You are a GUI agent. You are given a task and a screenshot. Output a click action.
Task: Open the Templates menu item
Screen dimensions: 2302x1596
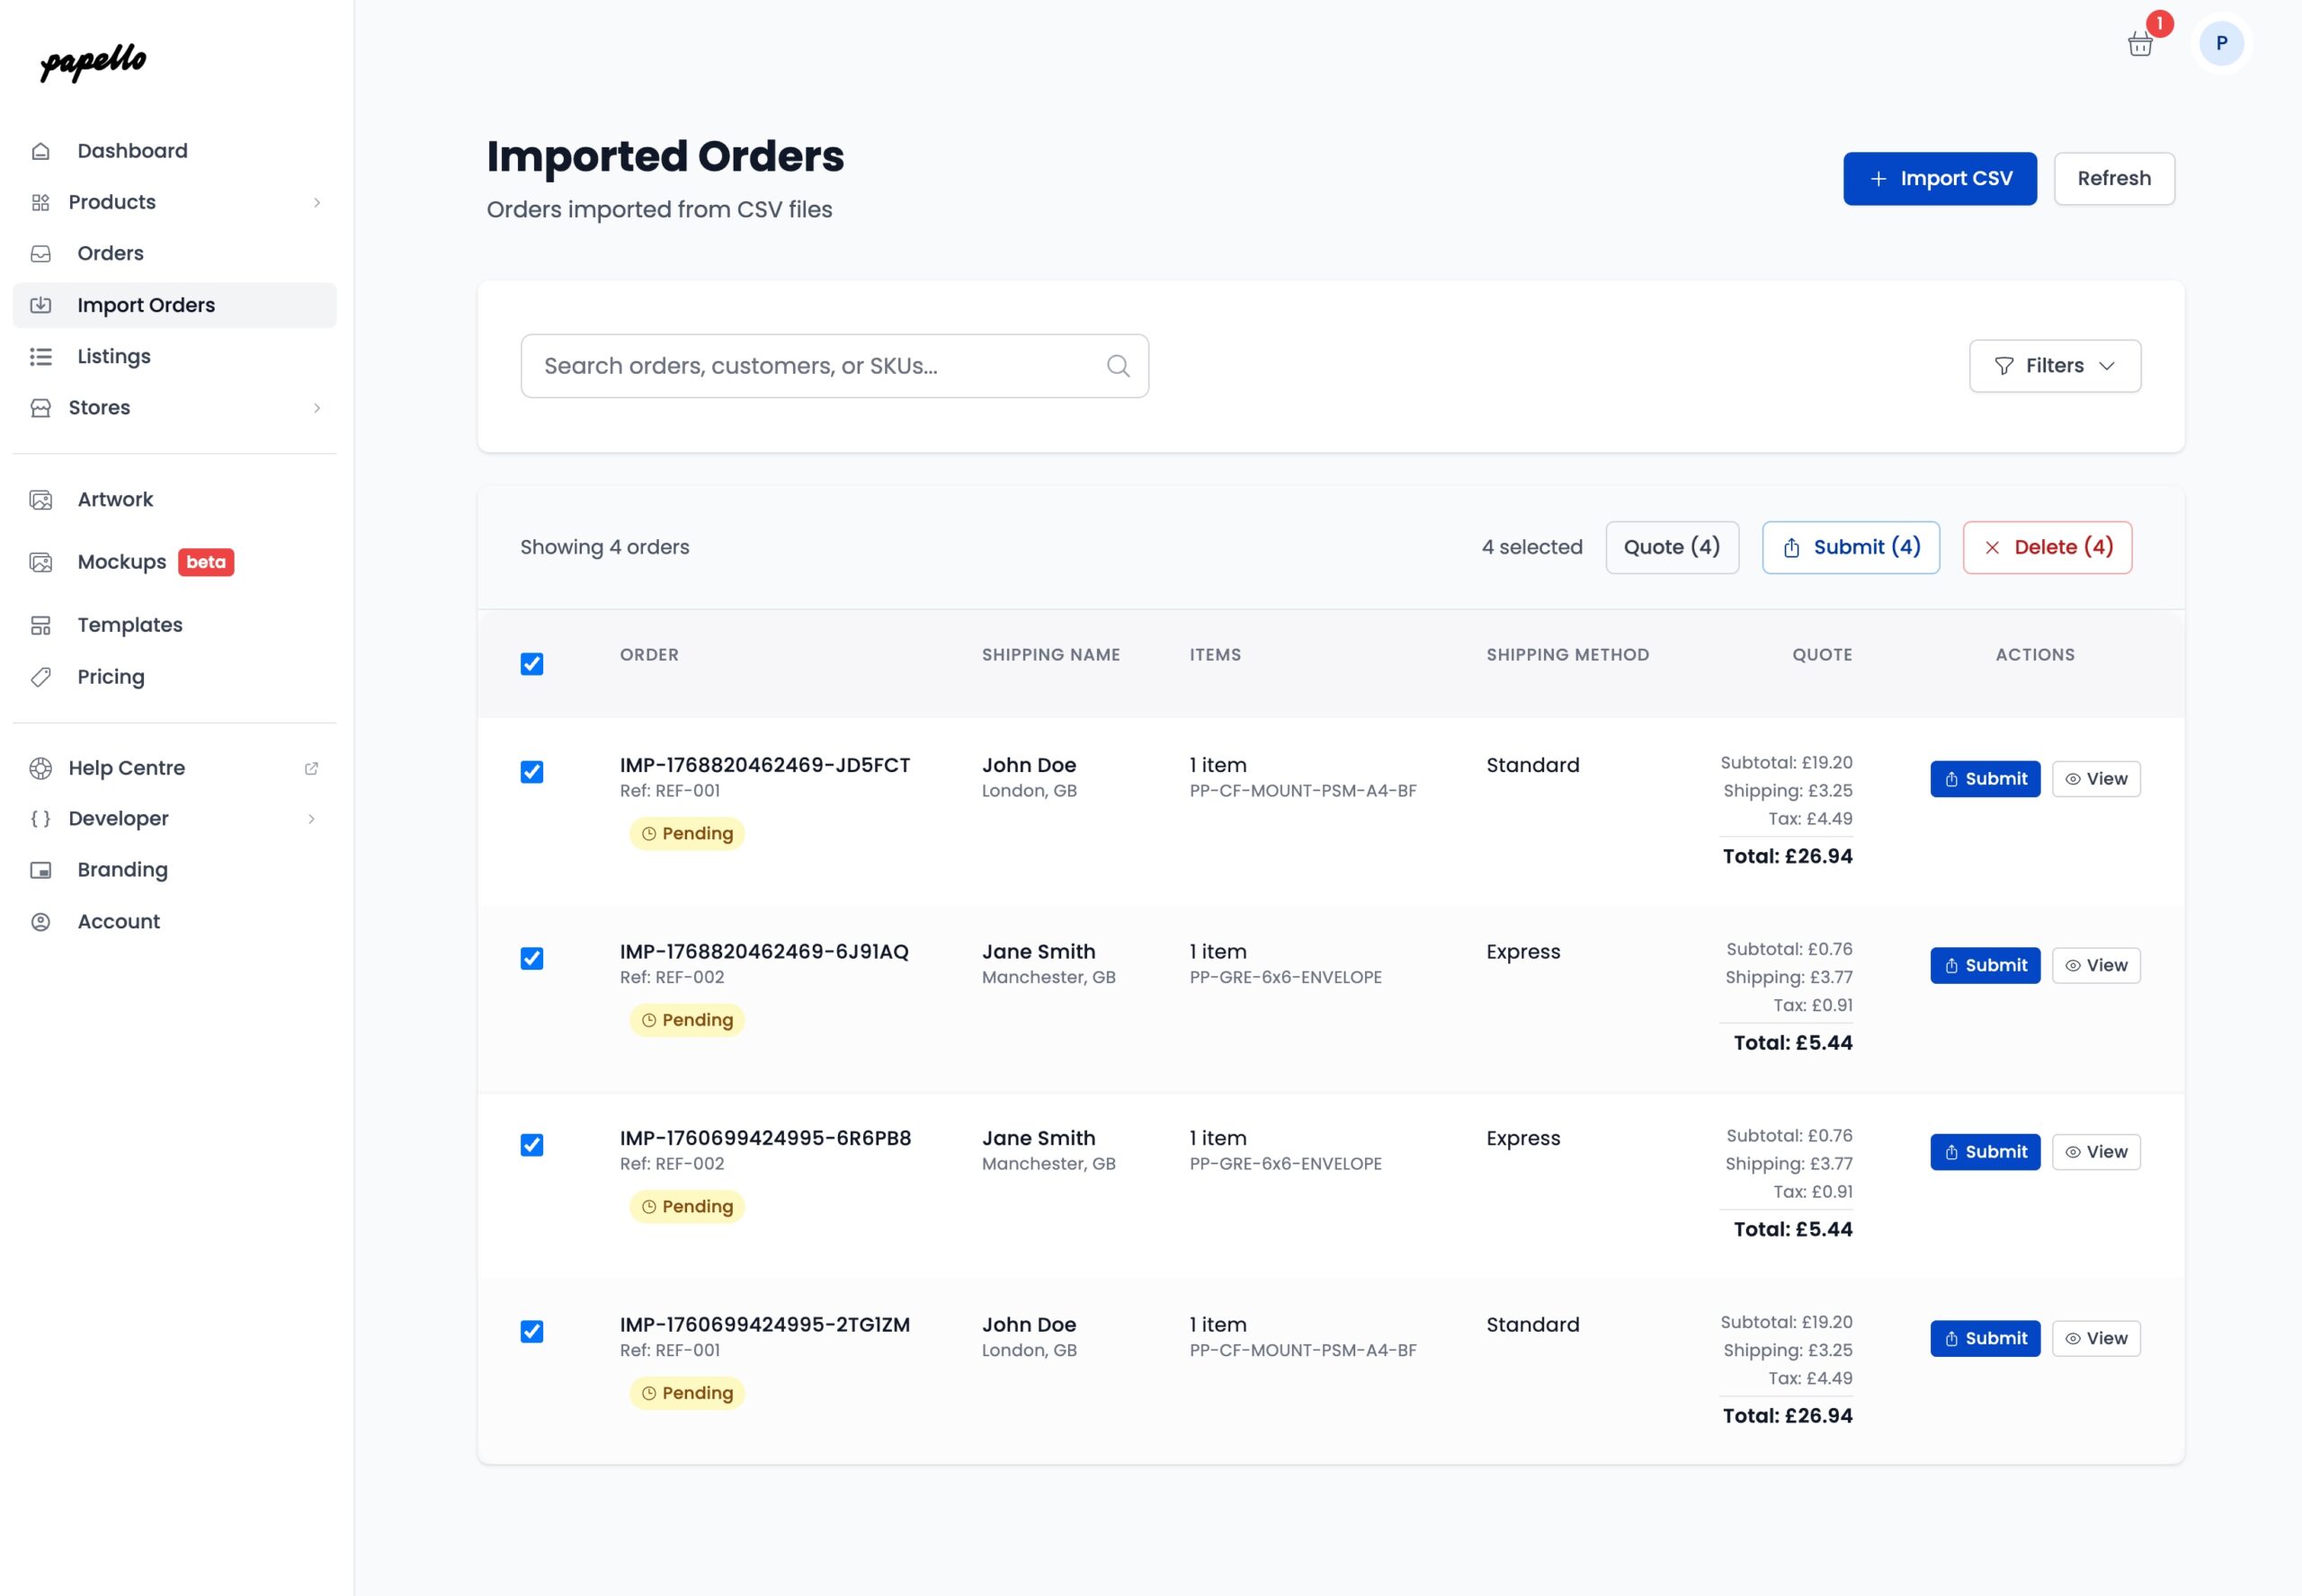pos(129,625)
